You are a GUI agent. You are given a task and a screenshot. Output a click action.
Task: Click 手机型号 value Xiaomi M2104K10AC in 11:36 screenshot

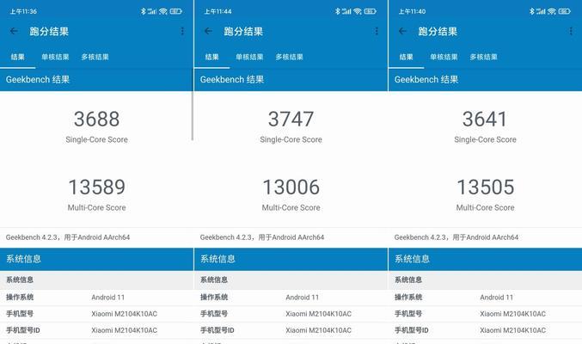point(125,314)
